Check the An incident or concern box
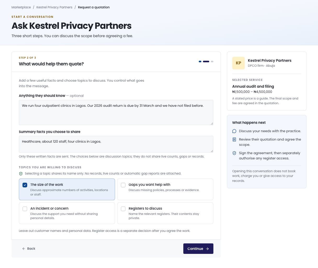 pyautogui.click(x=25, y=209)
